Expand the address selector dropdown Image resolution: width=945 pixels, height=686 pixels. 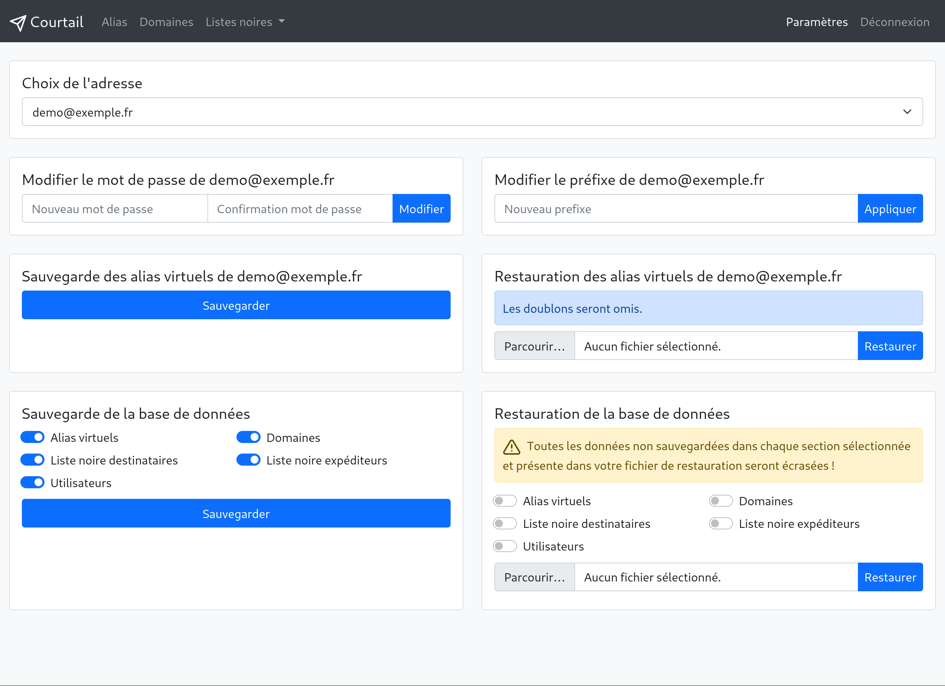coord(908,112)
